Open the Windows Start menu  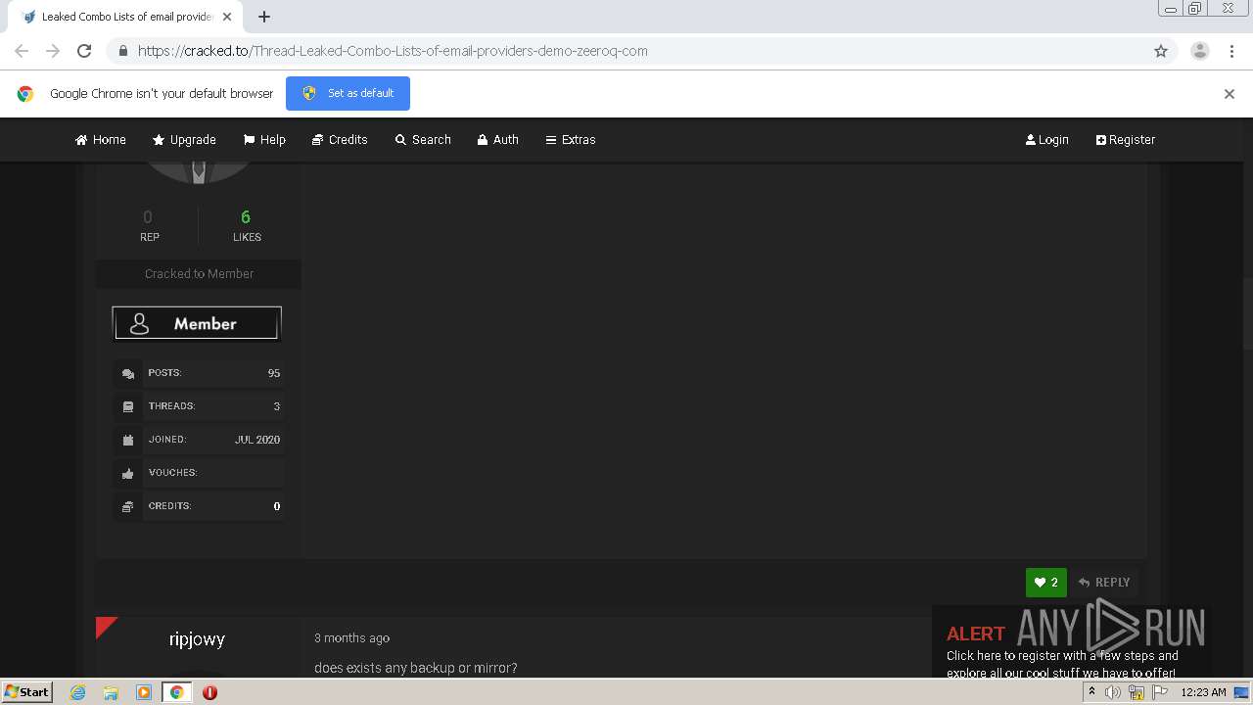pos(27,692)
